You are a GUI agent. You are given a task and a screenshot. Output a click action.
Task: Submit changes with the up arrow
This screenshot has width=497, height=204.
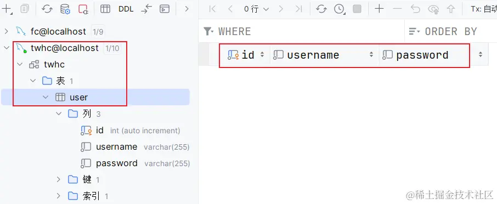tap(451, 9)
